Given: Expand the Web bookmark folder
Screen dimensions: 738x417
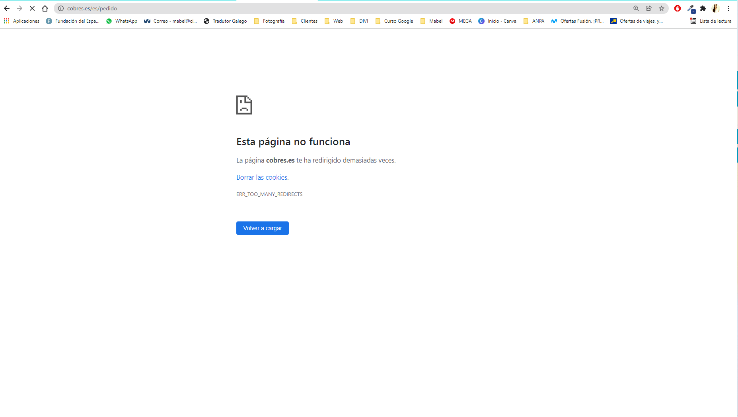Looking at the screenshot, I should 334,21.
